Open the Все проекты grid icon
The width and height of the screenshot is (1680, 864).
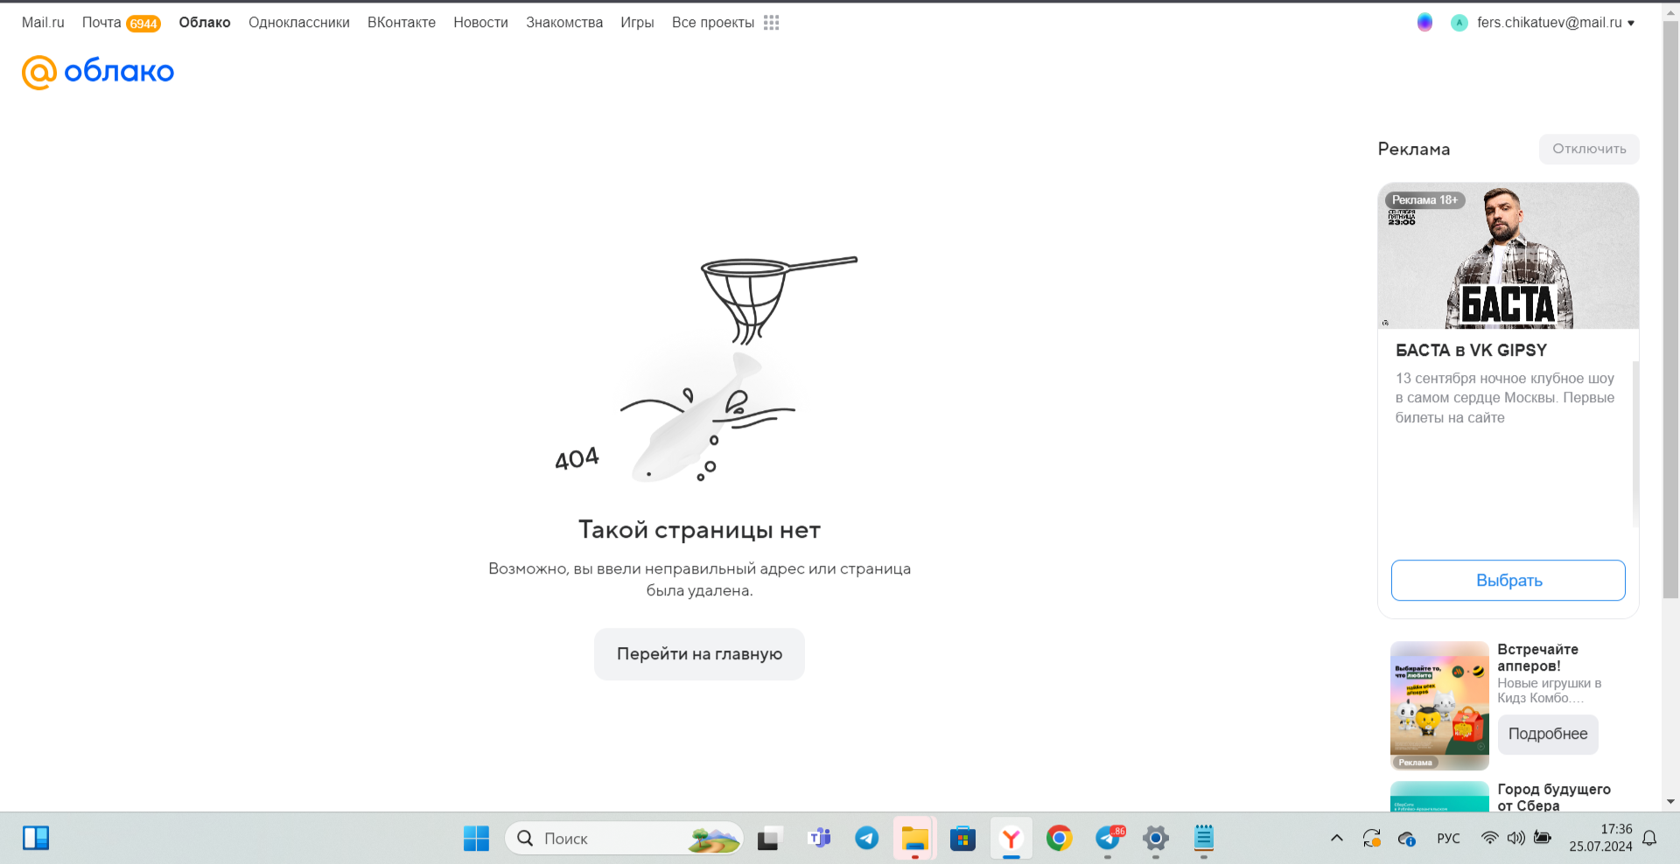point(771,23)
